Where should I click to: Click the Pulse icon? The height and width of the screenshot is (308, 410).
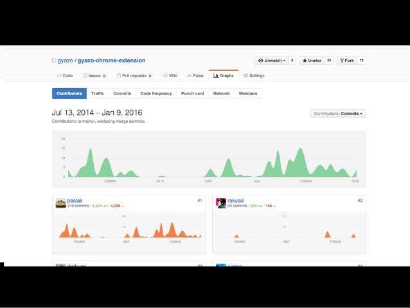coord(190,76)
